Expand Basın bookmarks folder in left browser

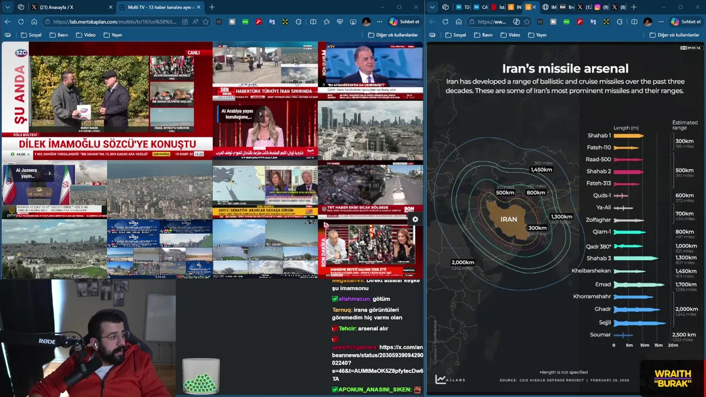tap(59, 35)
